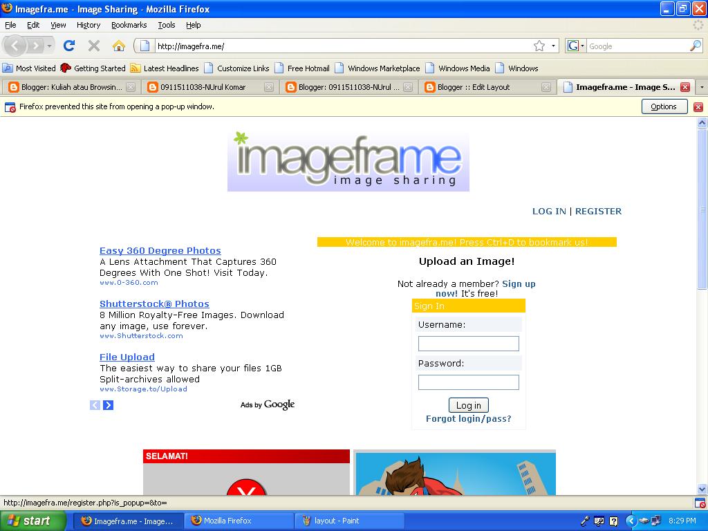This screenshot has height=531, width=708.
Task: Open the Shutterstock Photos ad link
Action: [x=154, y=304]
